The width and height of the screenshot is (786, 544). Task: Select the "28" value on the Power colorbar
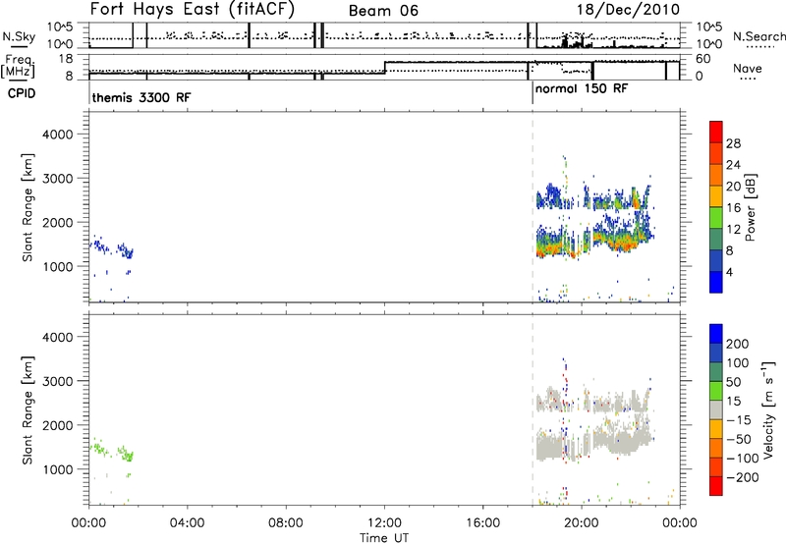[x=733, y=143]
